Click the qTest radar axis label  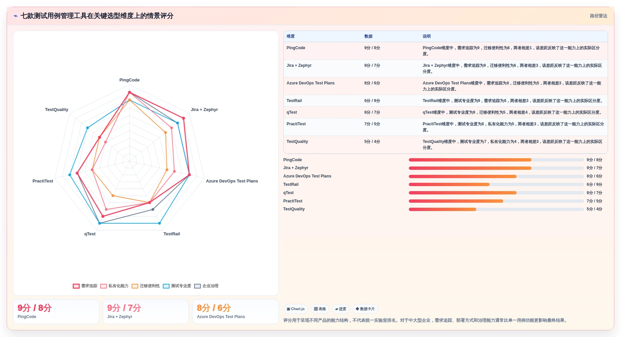[x=90, y=234]
